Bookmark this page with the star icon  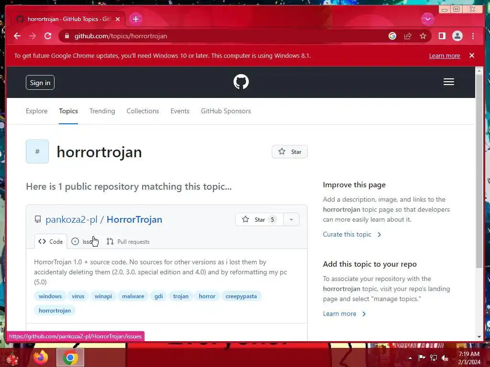[423, 36]
